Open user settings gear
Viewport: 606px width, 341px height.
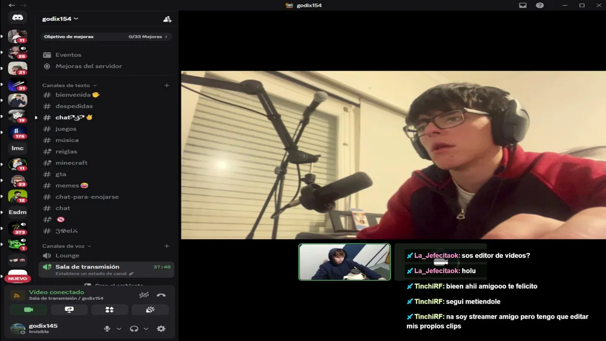pyautogui.click(x=161, y=329)
